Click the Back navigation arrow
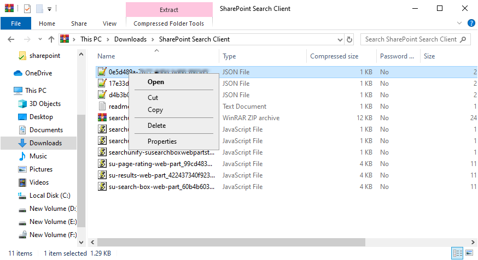Image resolution: width=478 pixels, height=260 pixels. (11, 39)
